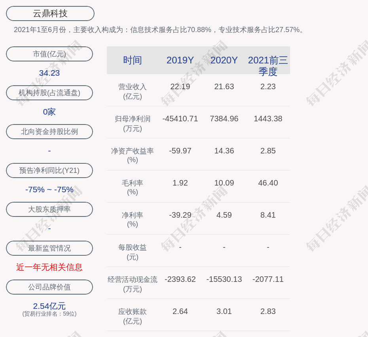Click the 34.23 market value figure
This screenshot has width=368, height=337.
[49, 73]
